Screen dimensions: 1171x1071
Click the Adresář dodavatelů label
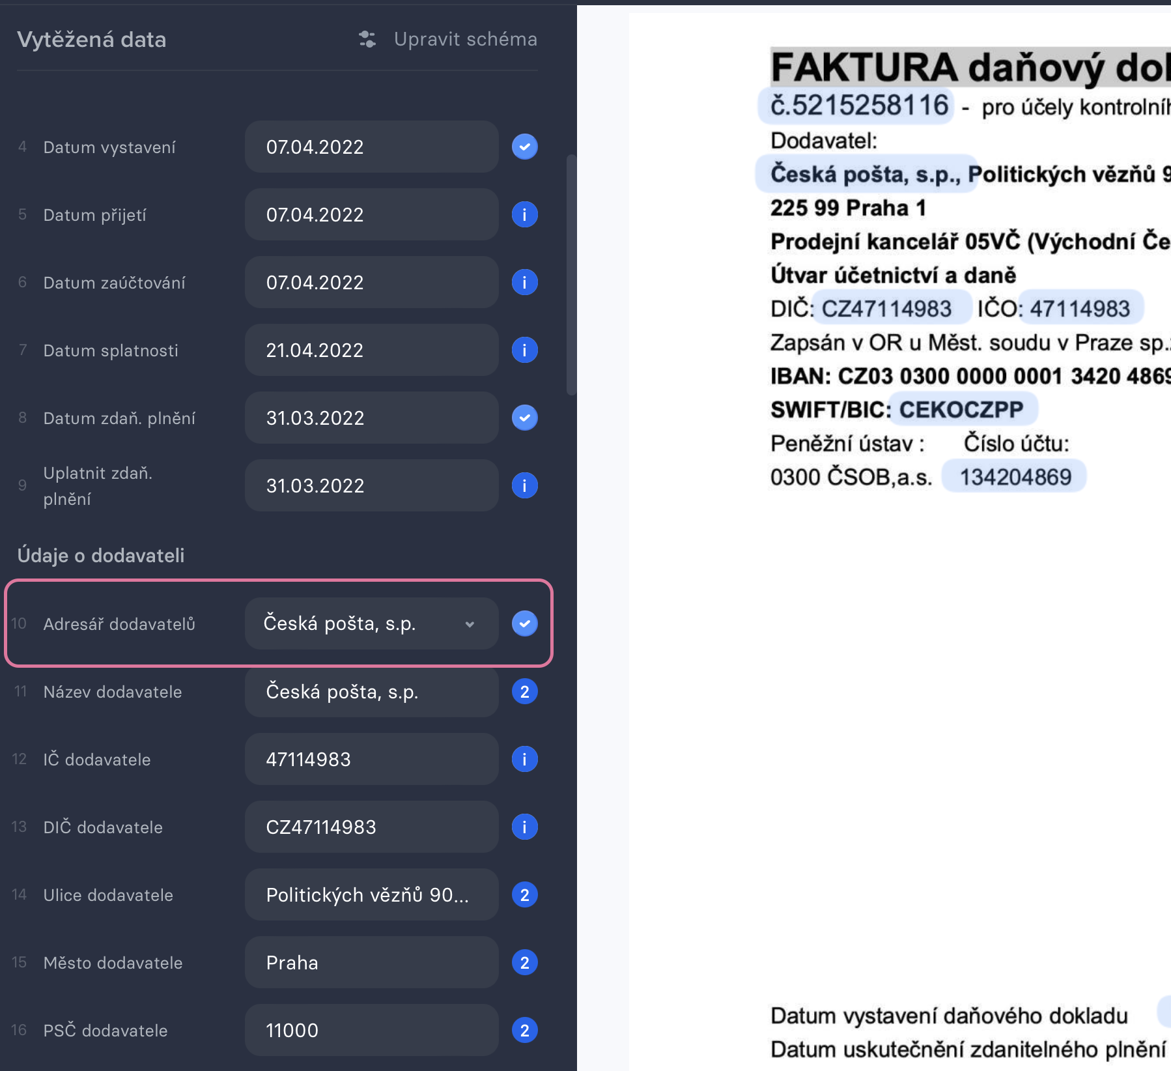(119, 624)
